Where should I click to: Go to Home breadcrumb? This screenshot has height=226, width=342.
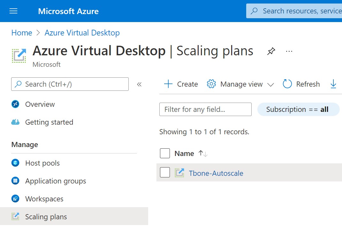22,33
